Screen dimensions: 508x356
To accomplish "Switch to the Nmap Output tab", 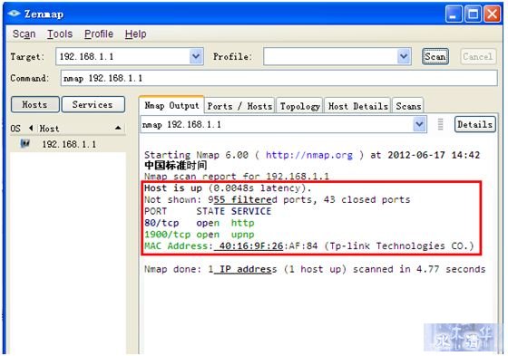I will click(x=171, y=105).
